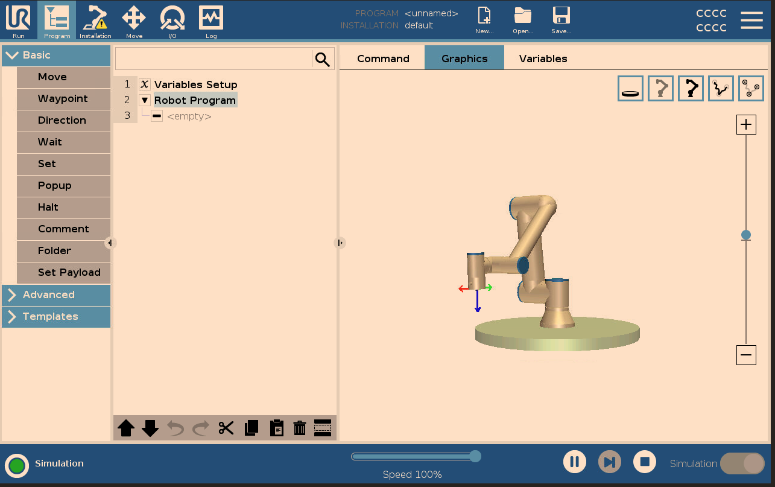Insert a Set Payload command
The image size is (775, 487).
pyautogui.click(x=63, y=272)
